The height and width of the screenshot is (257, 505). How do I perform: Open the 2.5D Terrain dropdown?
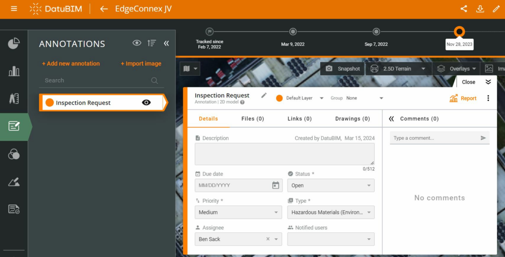click(398, 68)
